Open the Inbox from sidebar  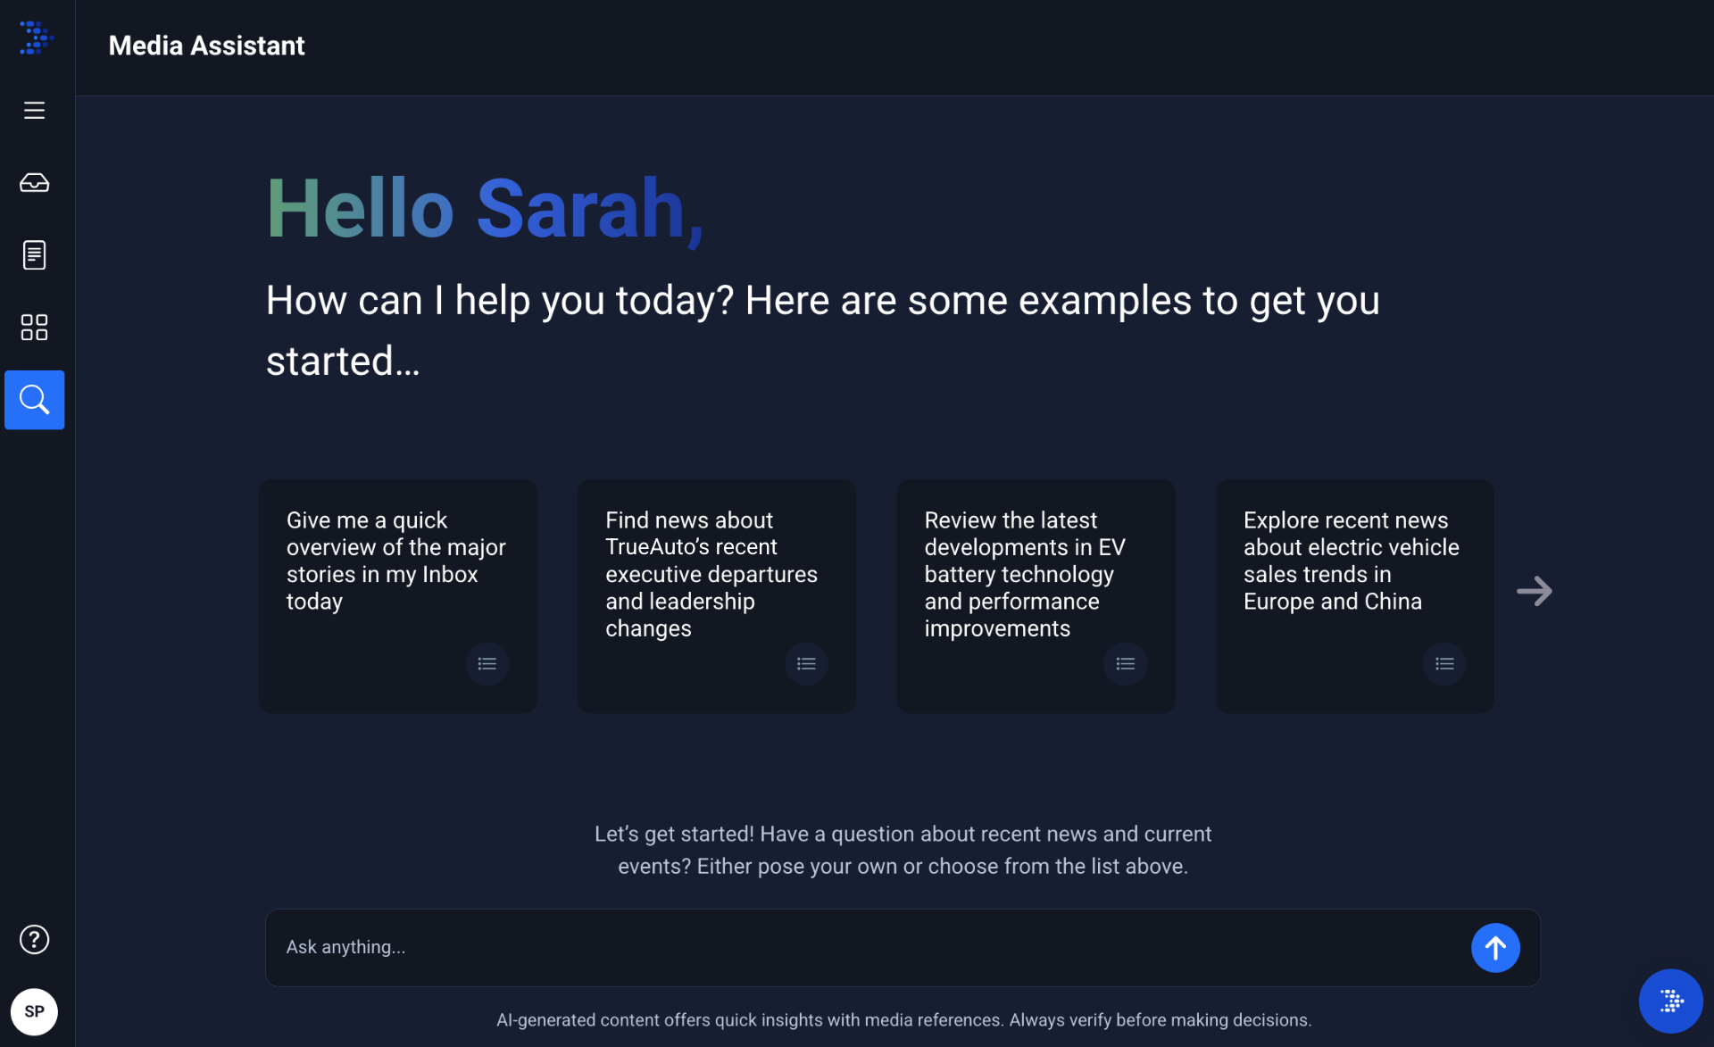(x=34, y=183)
